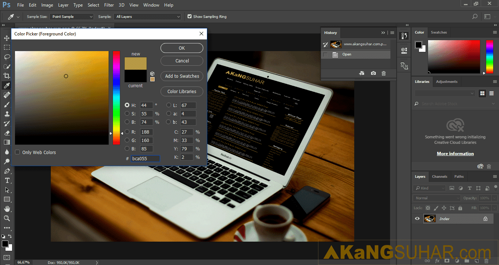Set History Brush source to the Open state
499x265 pixels.
click(x=325, y=54)
